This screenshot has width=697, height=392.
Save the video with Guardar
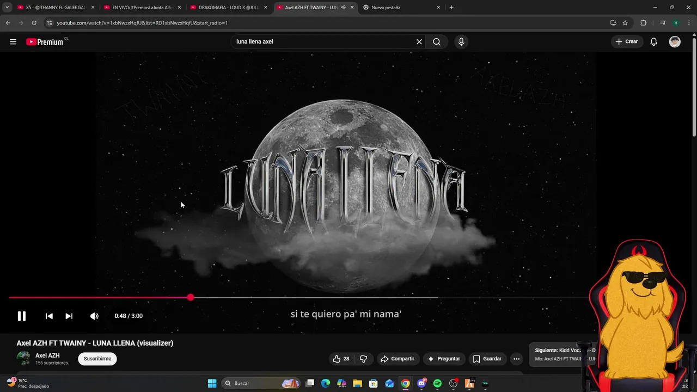tap(487, 359)
